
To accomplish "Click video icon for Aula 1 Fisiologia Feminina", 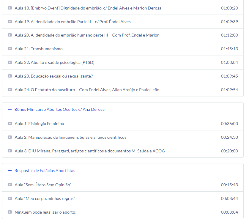I will [x=10, y=124].
